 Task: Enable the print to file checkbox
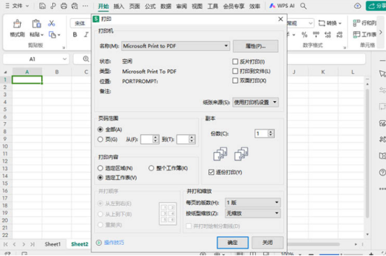pyautogui.click(x=235, y=71)
